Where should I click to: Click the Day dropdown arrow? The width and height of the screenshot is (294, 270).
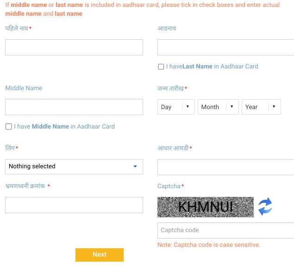tap(188, 106)
